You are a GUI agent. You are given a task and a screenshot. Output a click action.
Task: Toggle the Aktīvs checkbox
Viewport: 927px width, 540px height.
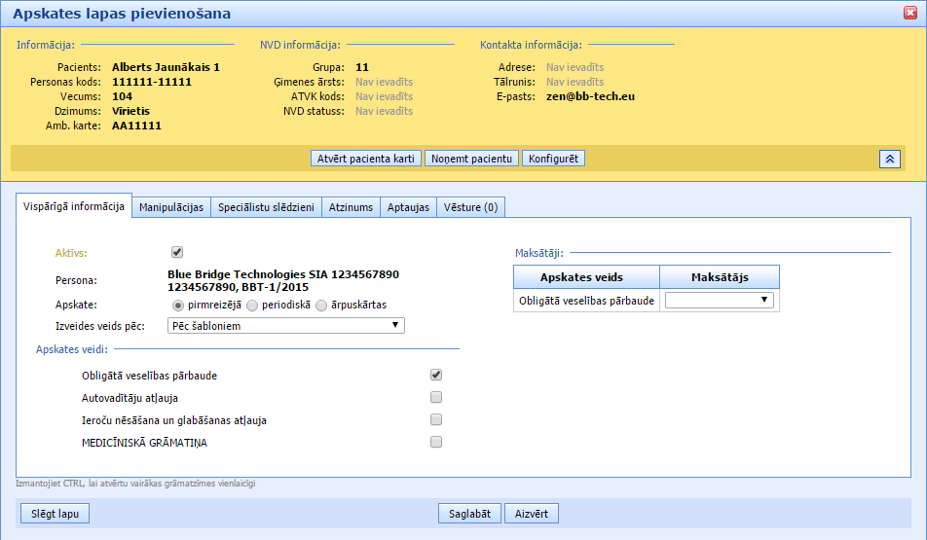coord(177,252)
